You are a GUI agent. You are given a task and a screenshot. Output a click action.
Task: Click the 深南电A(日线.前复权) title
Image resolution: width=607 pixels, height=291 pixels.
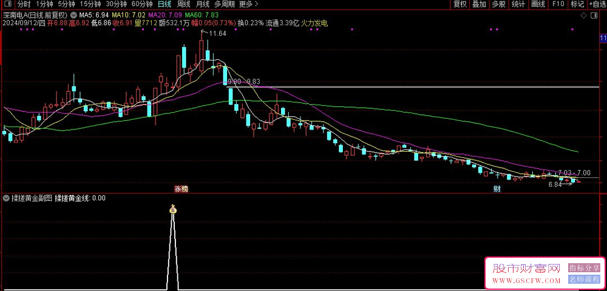point(35,15)
